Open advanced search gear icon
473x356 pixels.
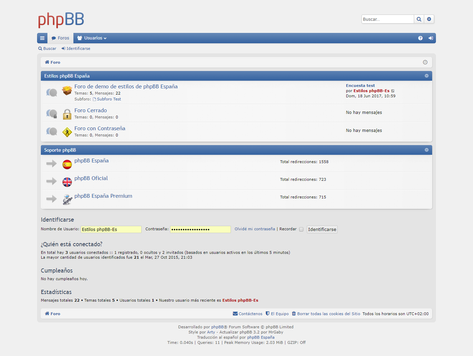[x=429, y=19]
